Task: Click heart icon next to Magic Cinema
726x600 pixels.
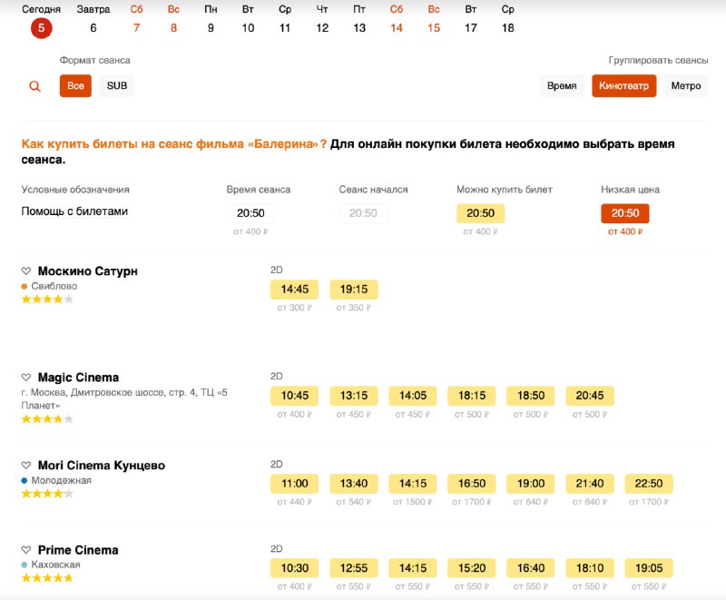Action: pyautogui.click(x=26, y=378)
